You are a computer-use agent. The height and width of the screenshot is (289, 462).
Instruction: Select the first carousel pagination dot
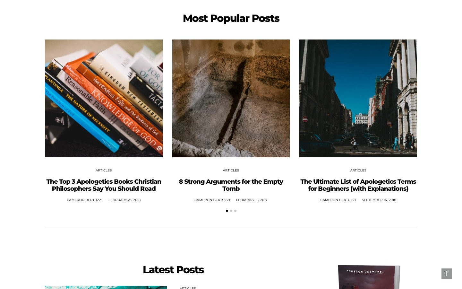[227, 211]
